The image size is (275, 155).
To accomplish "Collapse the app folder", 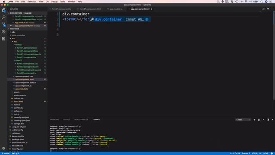I will point(15,41).
